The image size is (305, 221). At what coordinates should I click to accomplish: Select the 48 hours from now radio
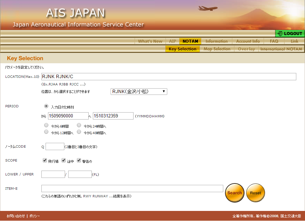(79, 132)
